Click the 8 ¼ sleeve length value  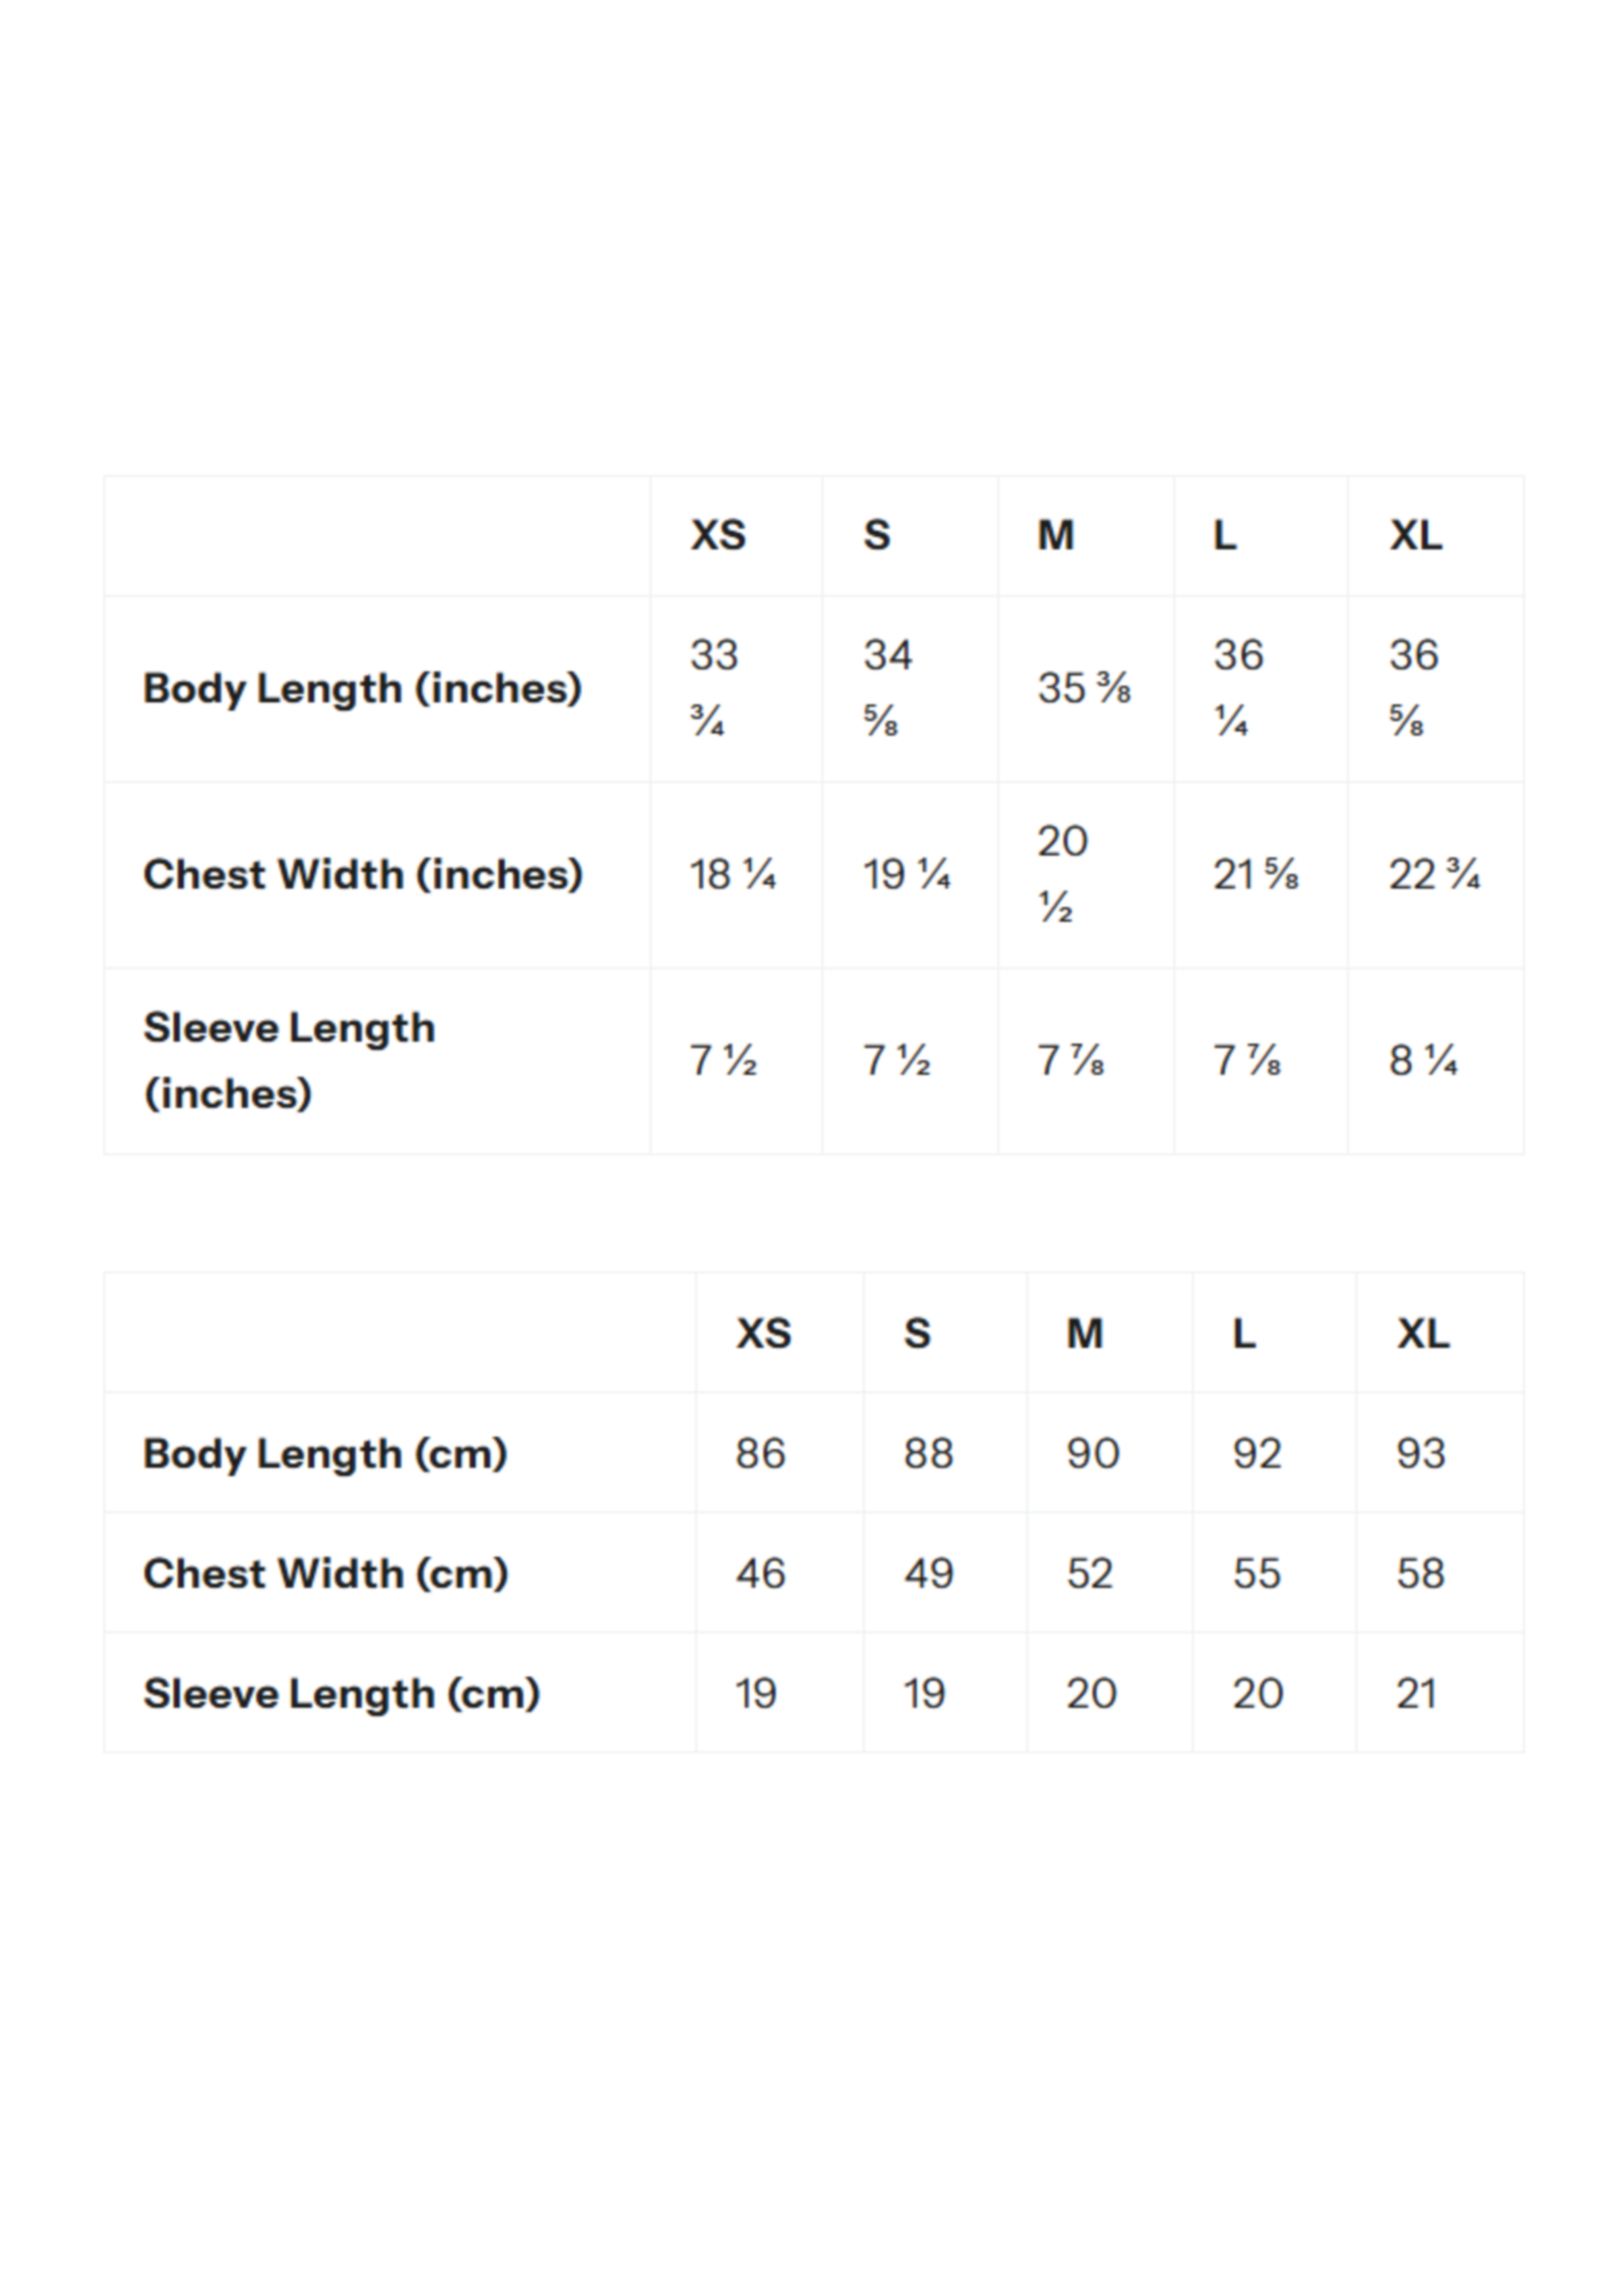coord(1422,1060)
